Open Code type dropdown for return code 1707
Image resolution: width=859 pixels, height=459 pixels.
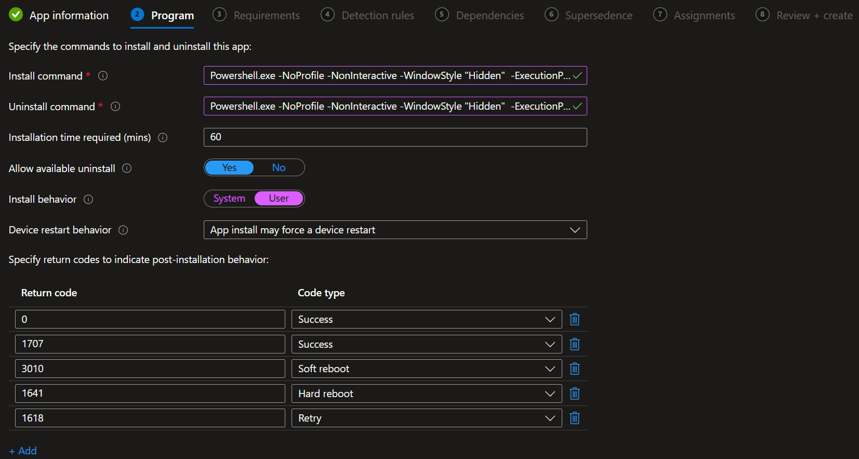pos(427,344)
